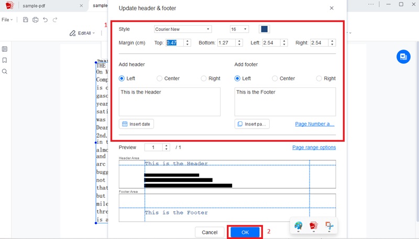Click the Insert date button
The width and height of the screenshot is (419, 239).
(x=136, y=124)
